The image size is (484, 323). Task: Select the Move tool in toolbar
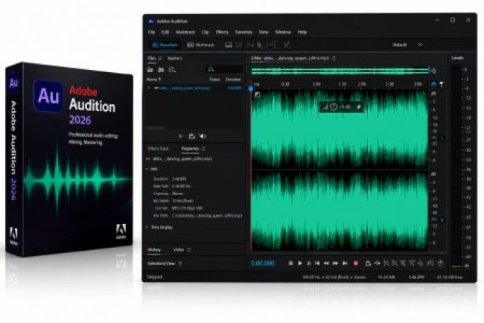(250, 45)
